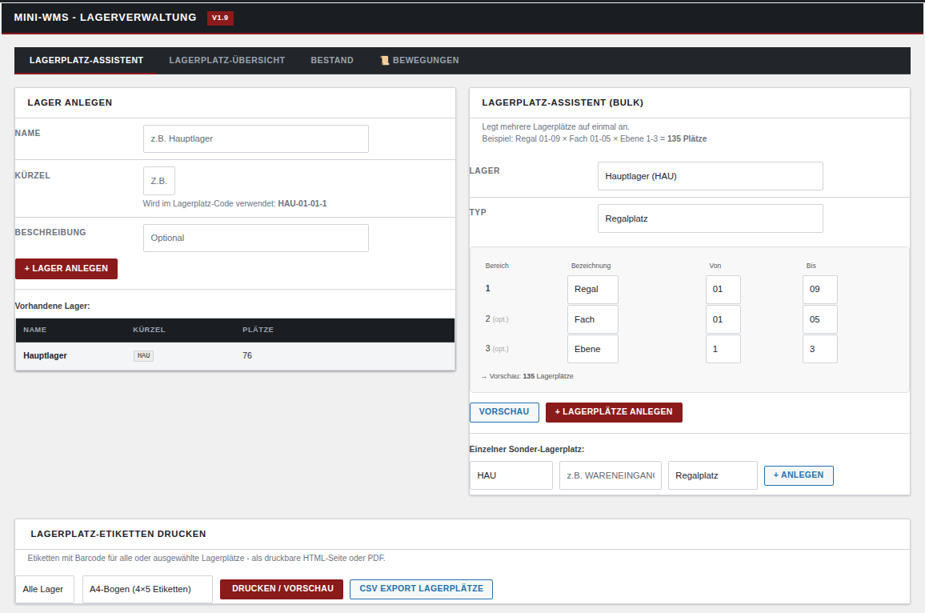Click the HAU Kürzel badge in table
925x613 pixels.
tap(143, 355)
